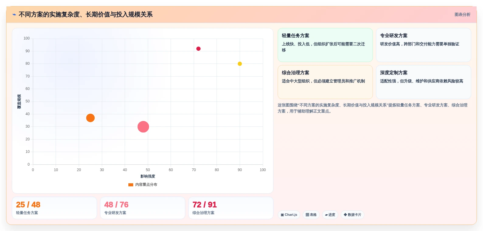This screenshot has height=231, width=483.
Task: Open the 深度定制方案 card
Action: pyautogui.click(x=423, y=82)
